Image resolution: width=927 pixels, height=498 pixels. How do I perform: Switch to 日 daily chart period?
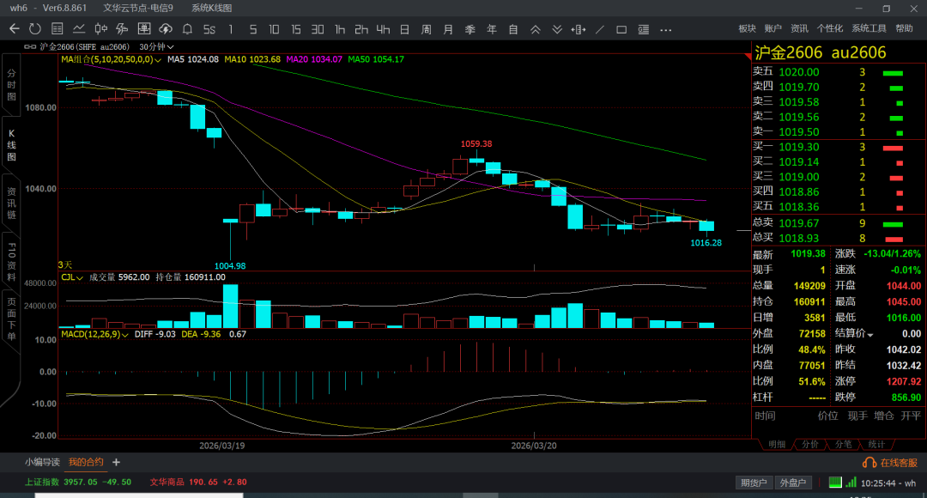[404, 29]
